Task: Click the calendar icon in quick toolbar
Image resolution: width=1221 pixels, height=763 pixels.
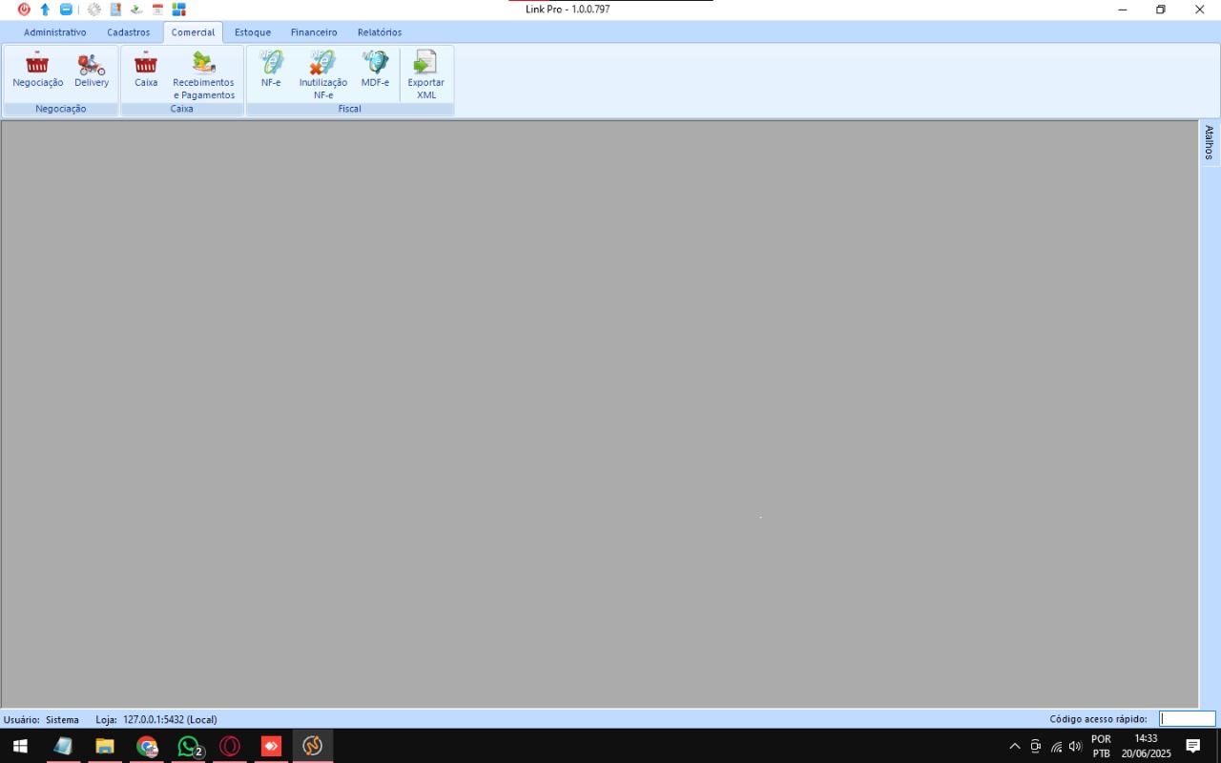Action: 157,10
